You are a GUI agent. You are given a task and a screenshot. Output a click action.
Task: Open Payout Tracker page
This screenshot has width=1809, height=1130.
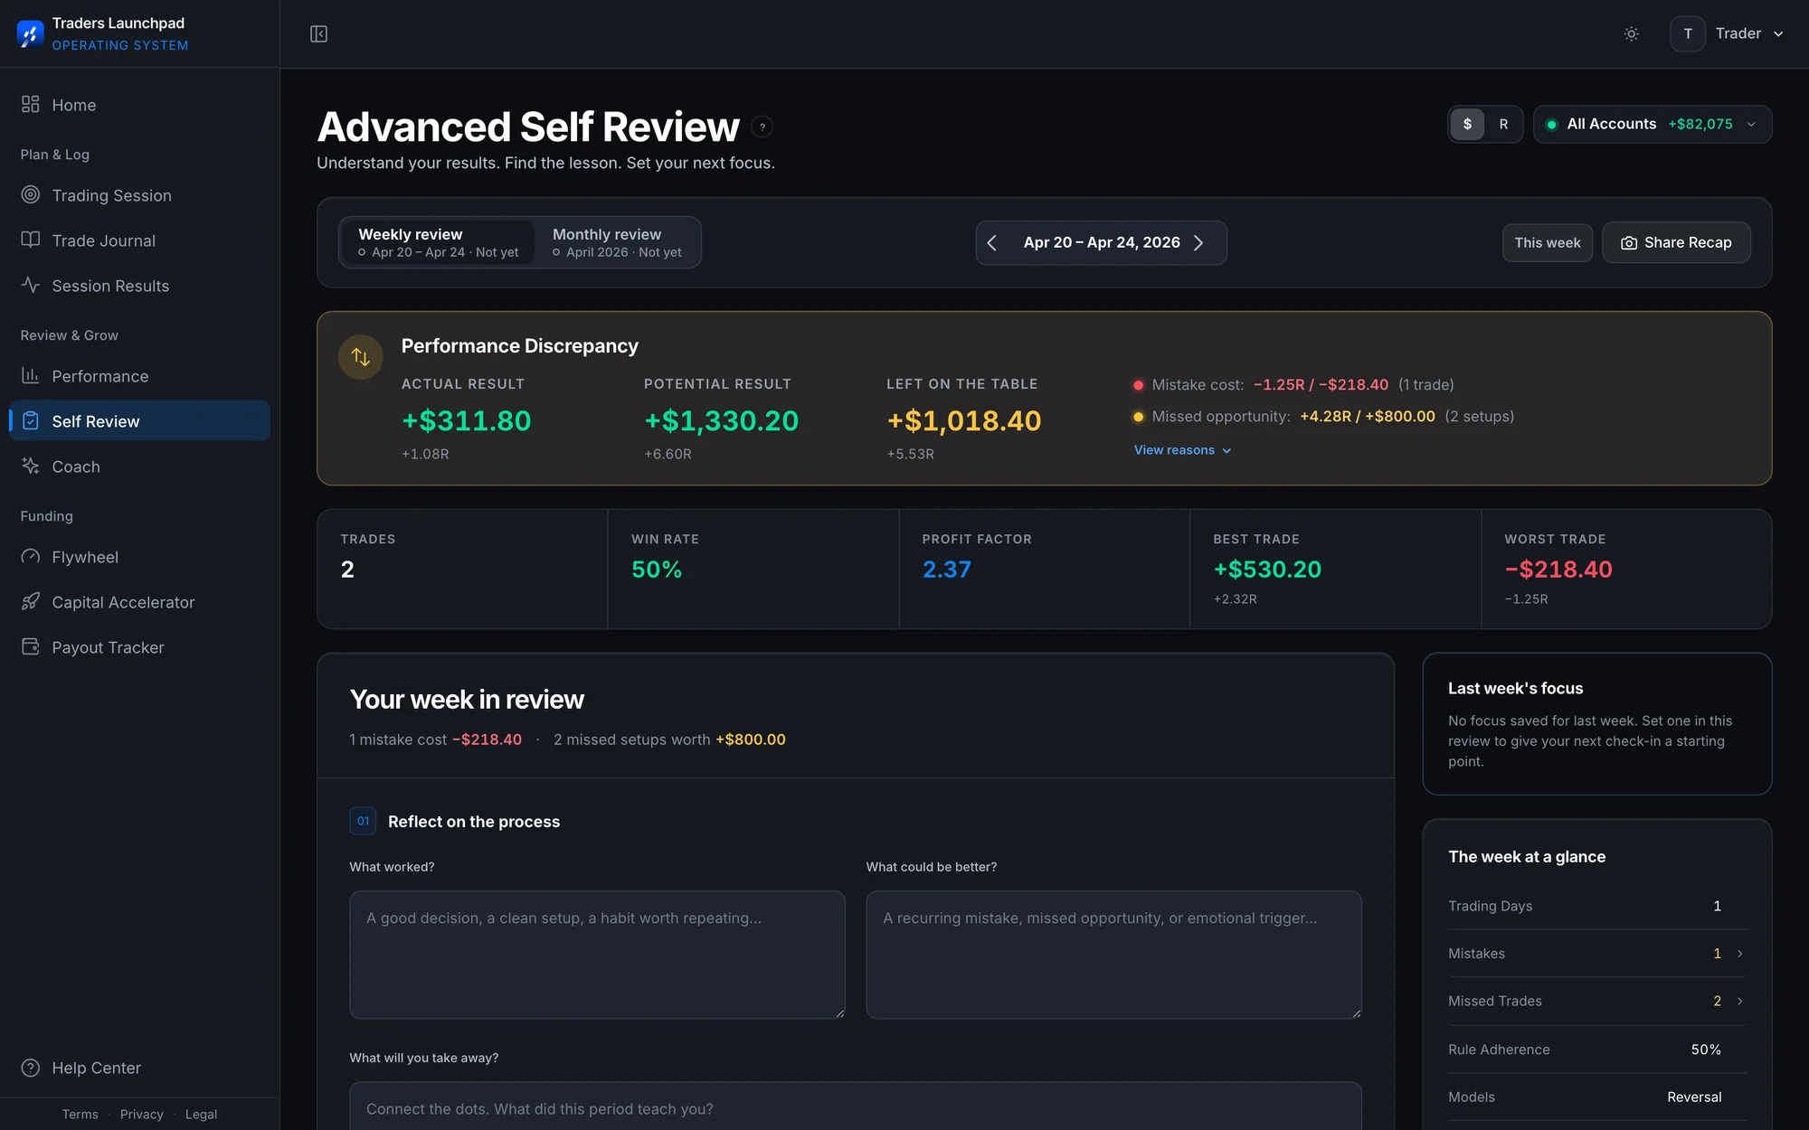point(139,647)
